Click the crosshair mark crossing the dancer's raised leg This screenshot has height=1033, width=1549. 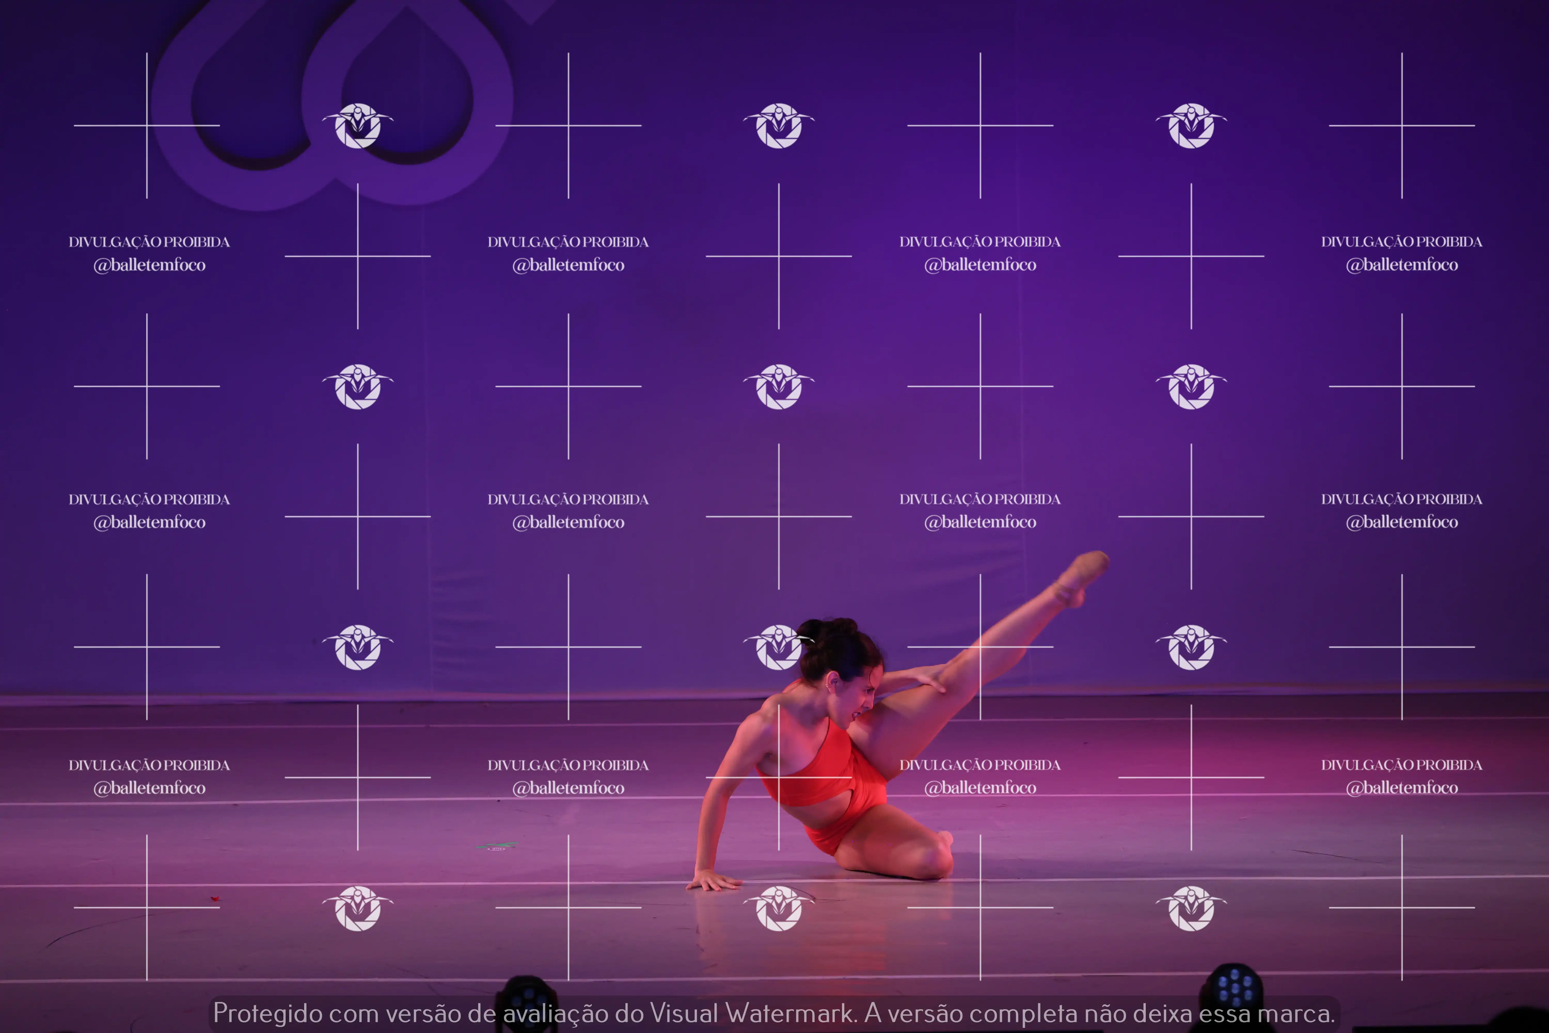click(x=980, y=647)
